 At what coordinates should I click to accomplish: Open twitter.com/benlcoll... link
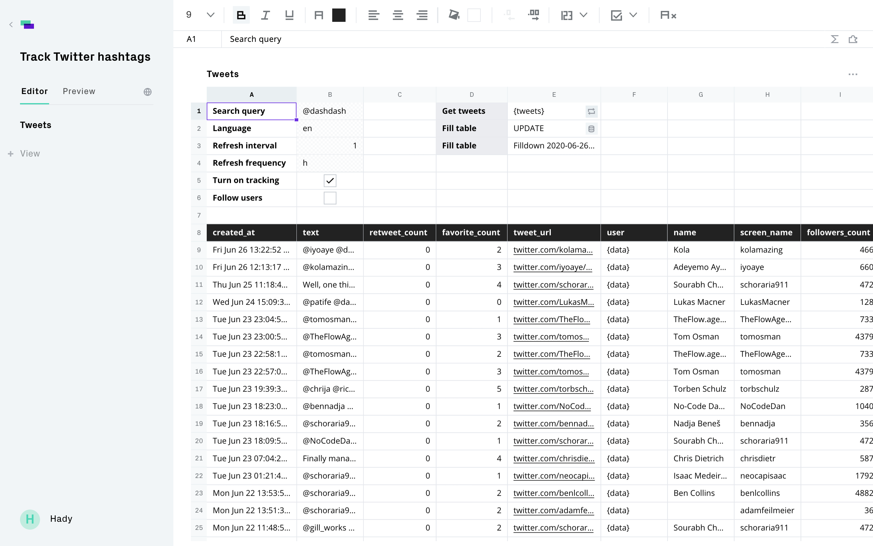click(x=554, y=493)
